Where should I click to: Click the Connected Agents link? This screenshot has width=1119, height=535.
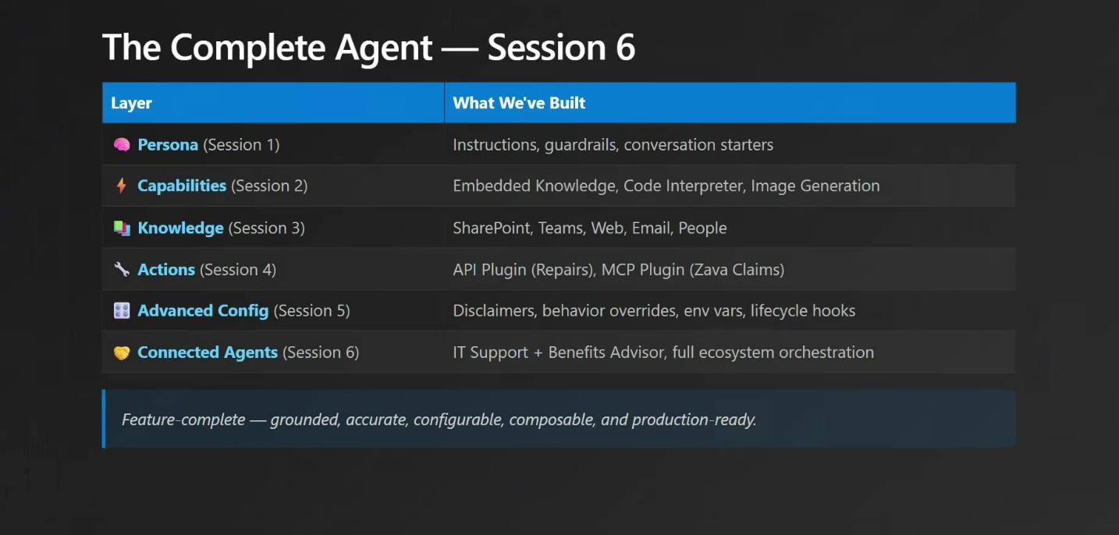tap(208, 353)
